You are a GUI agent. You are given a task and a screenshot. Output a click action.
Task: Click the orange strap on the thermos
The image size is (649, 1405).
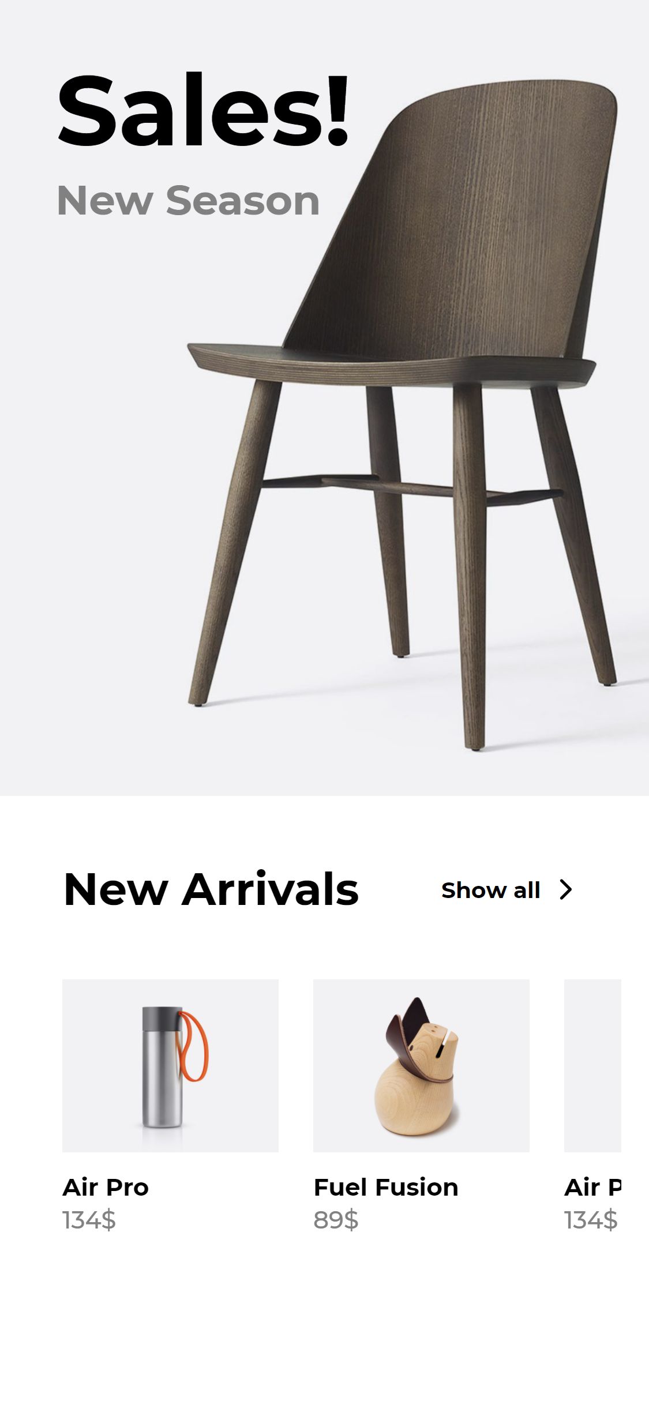click(194, 1045)
